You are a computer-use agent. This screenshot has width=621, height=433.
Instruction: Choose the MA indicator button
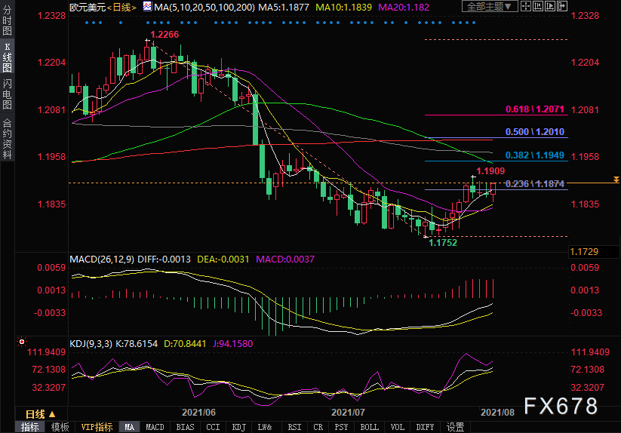(x=130, y=427)
